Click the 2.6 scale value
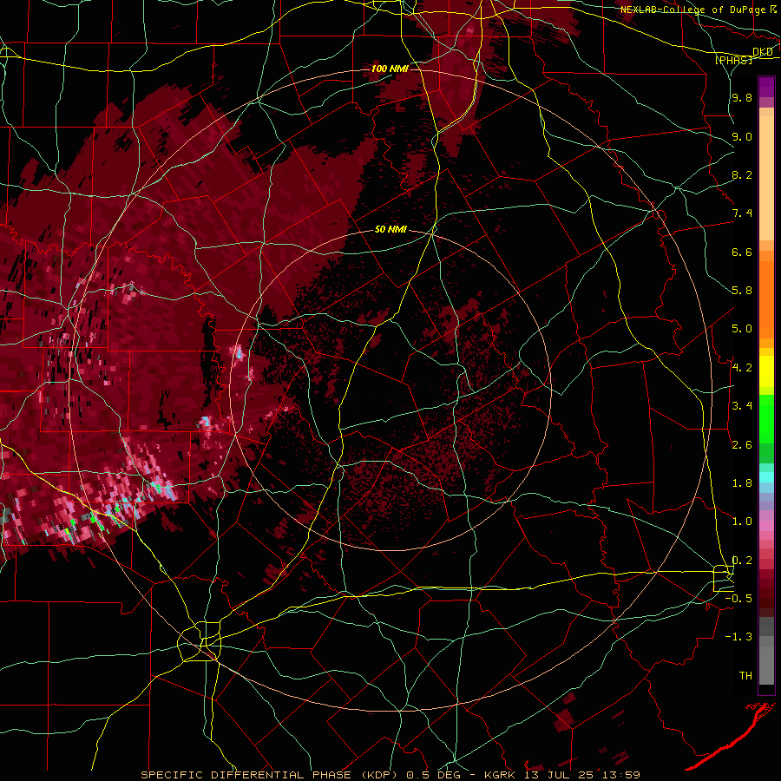This screenshot has width=781, height=781. (x=742, y=444)
